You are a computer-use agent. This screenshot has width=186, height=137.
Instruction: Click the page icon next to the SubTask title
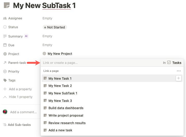7,5
